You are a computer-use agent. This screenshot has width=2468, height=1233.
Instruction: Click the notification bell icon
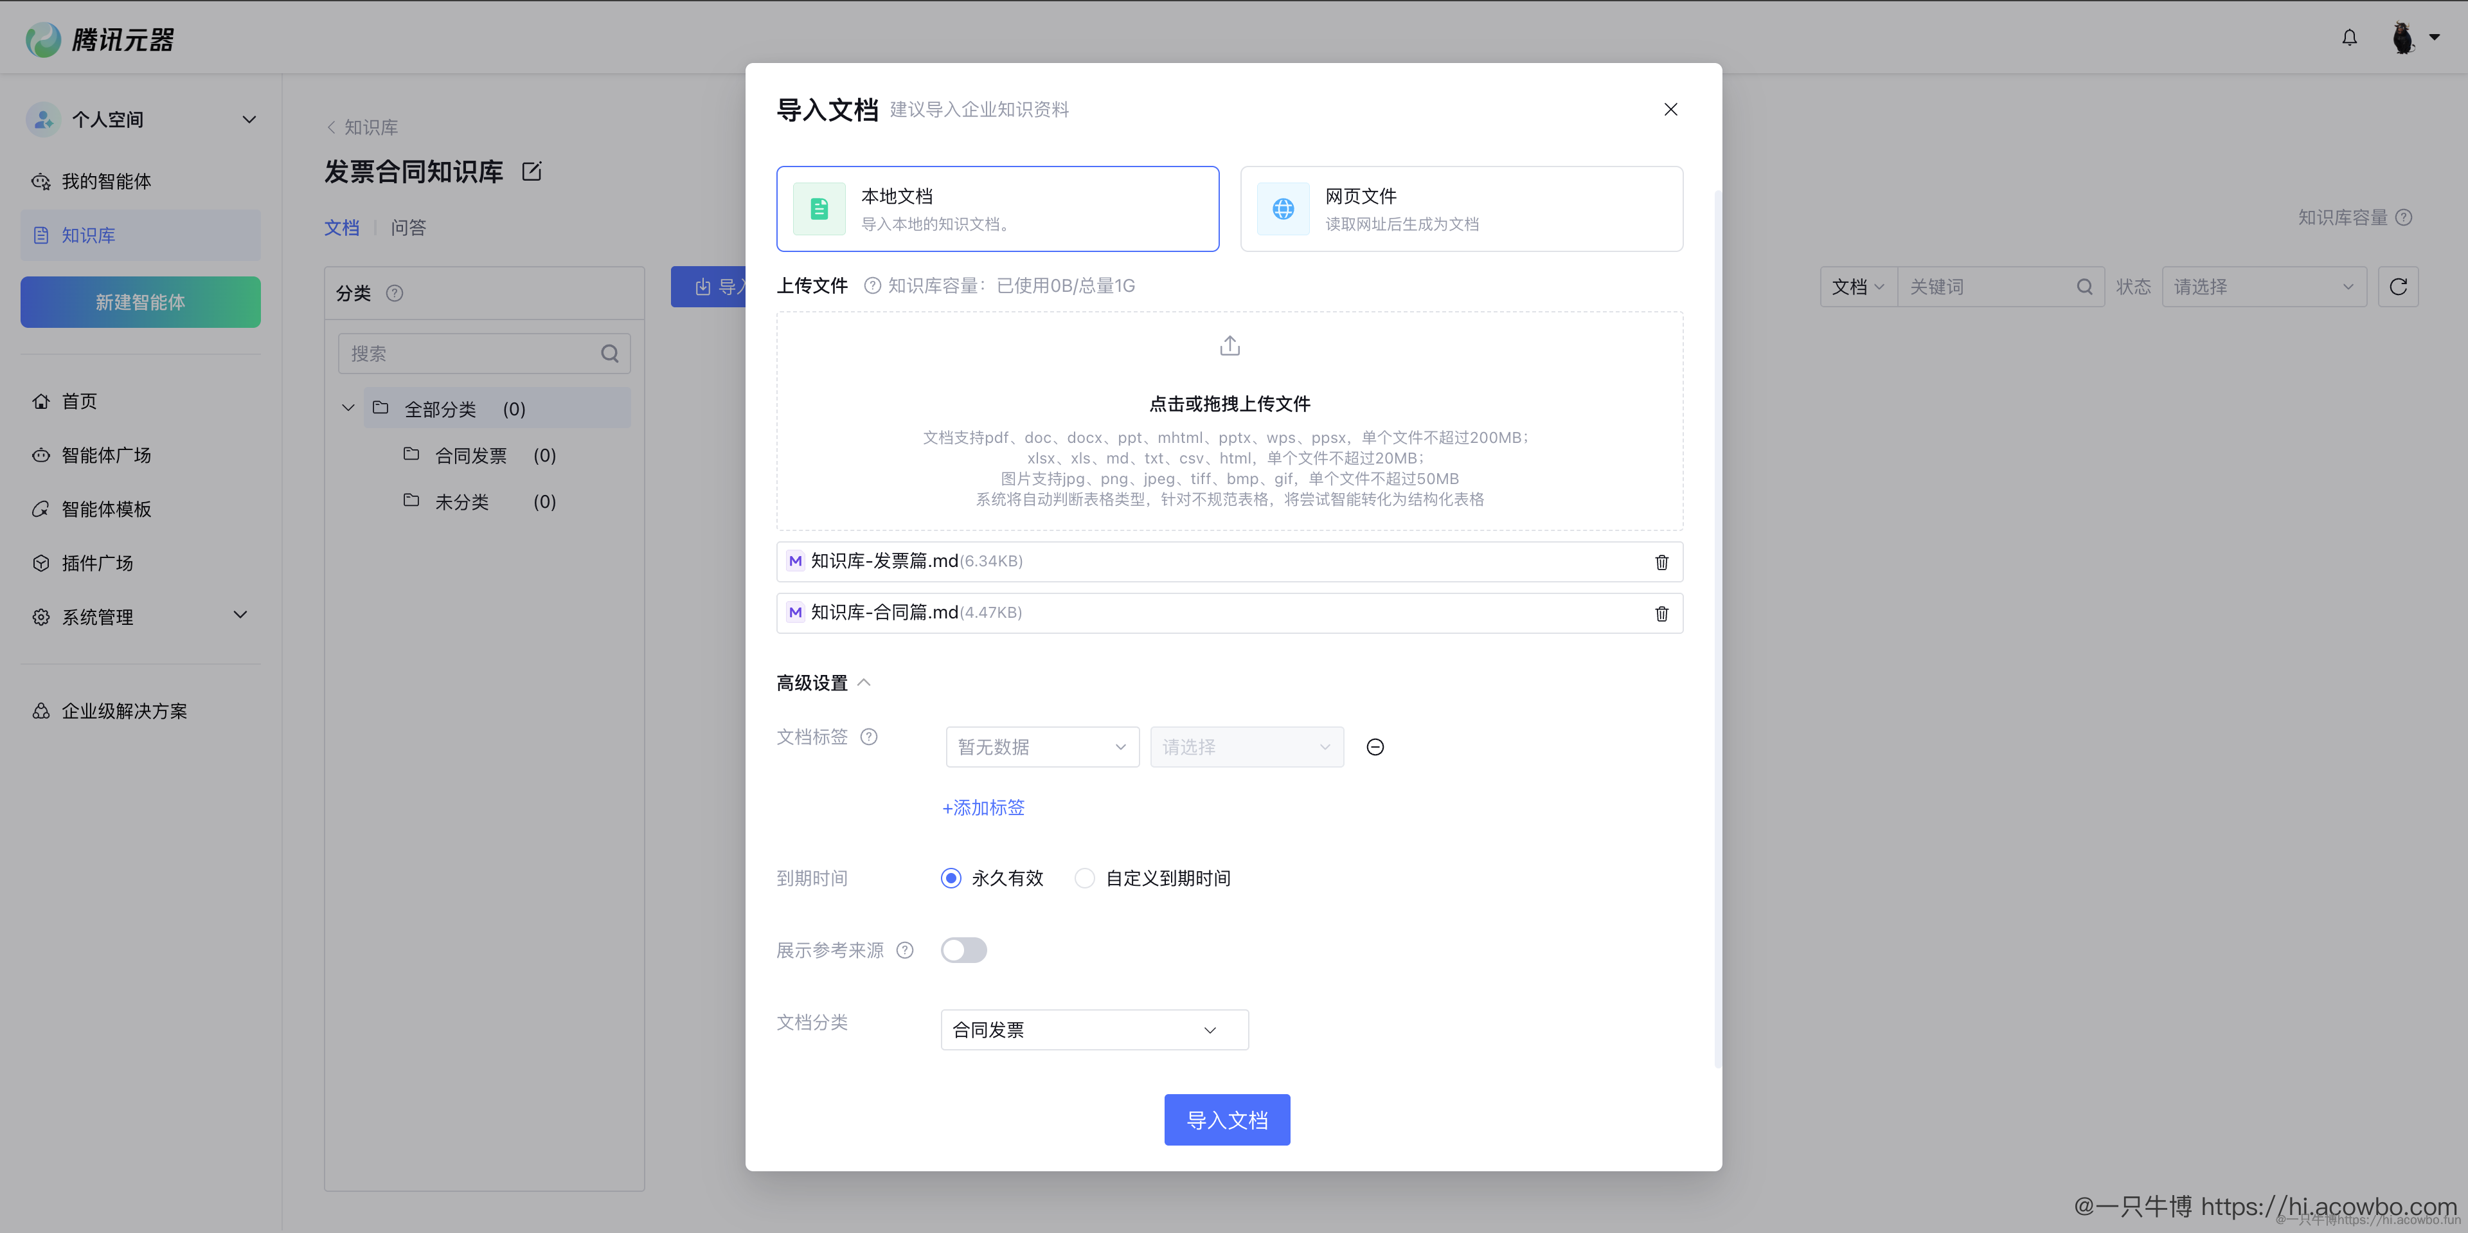(2349, 37)
